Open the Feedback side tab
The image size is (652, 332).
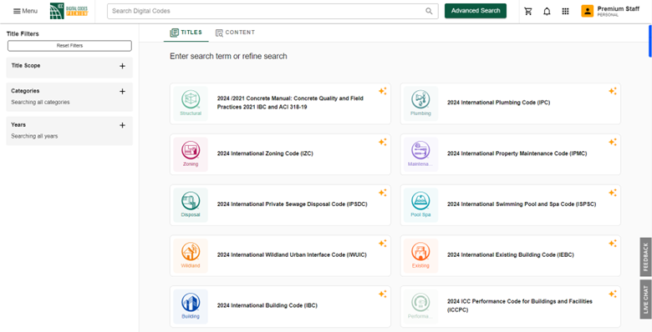[x=645, y=257]
